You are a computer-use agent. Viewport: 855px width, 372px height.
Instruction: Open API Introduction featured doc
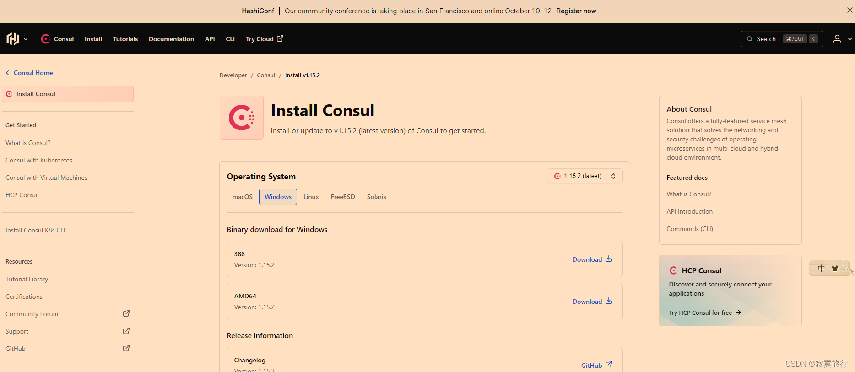(689, 211)
